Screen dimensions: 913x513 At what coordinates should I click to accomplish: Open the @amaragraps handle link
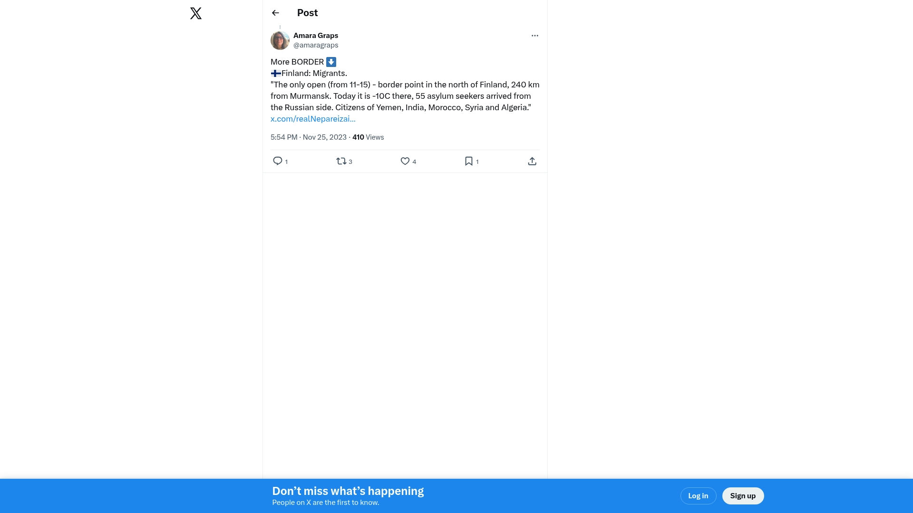point(316,45)
